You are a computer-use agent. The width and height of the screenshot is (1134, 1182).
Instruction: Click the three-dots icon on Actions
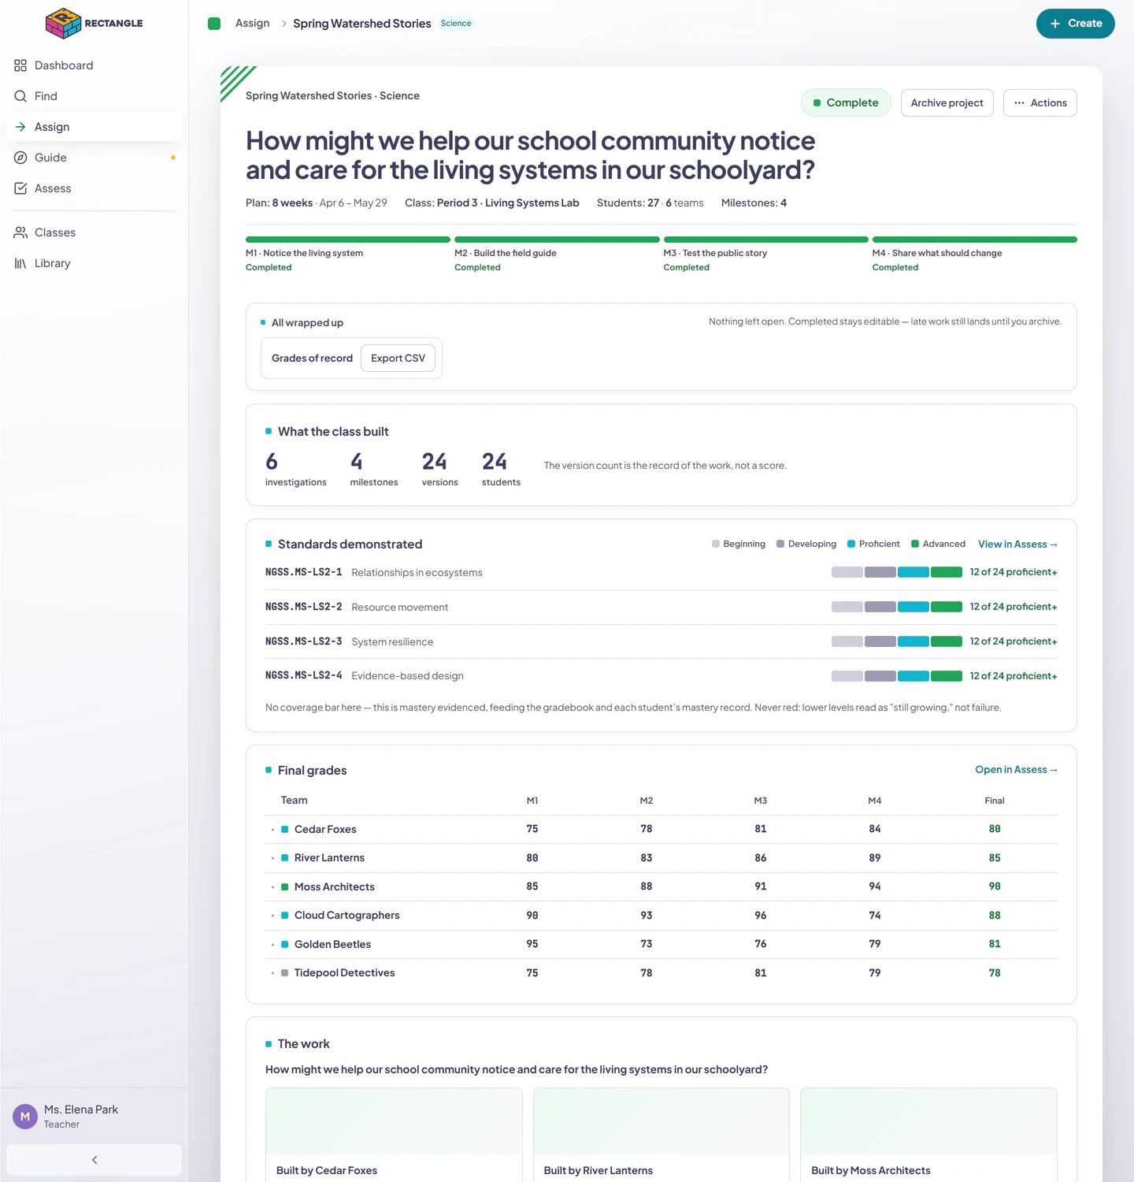pos(1019,103)
